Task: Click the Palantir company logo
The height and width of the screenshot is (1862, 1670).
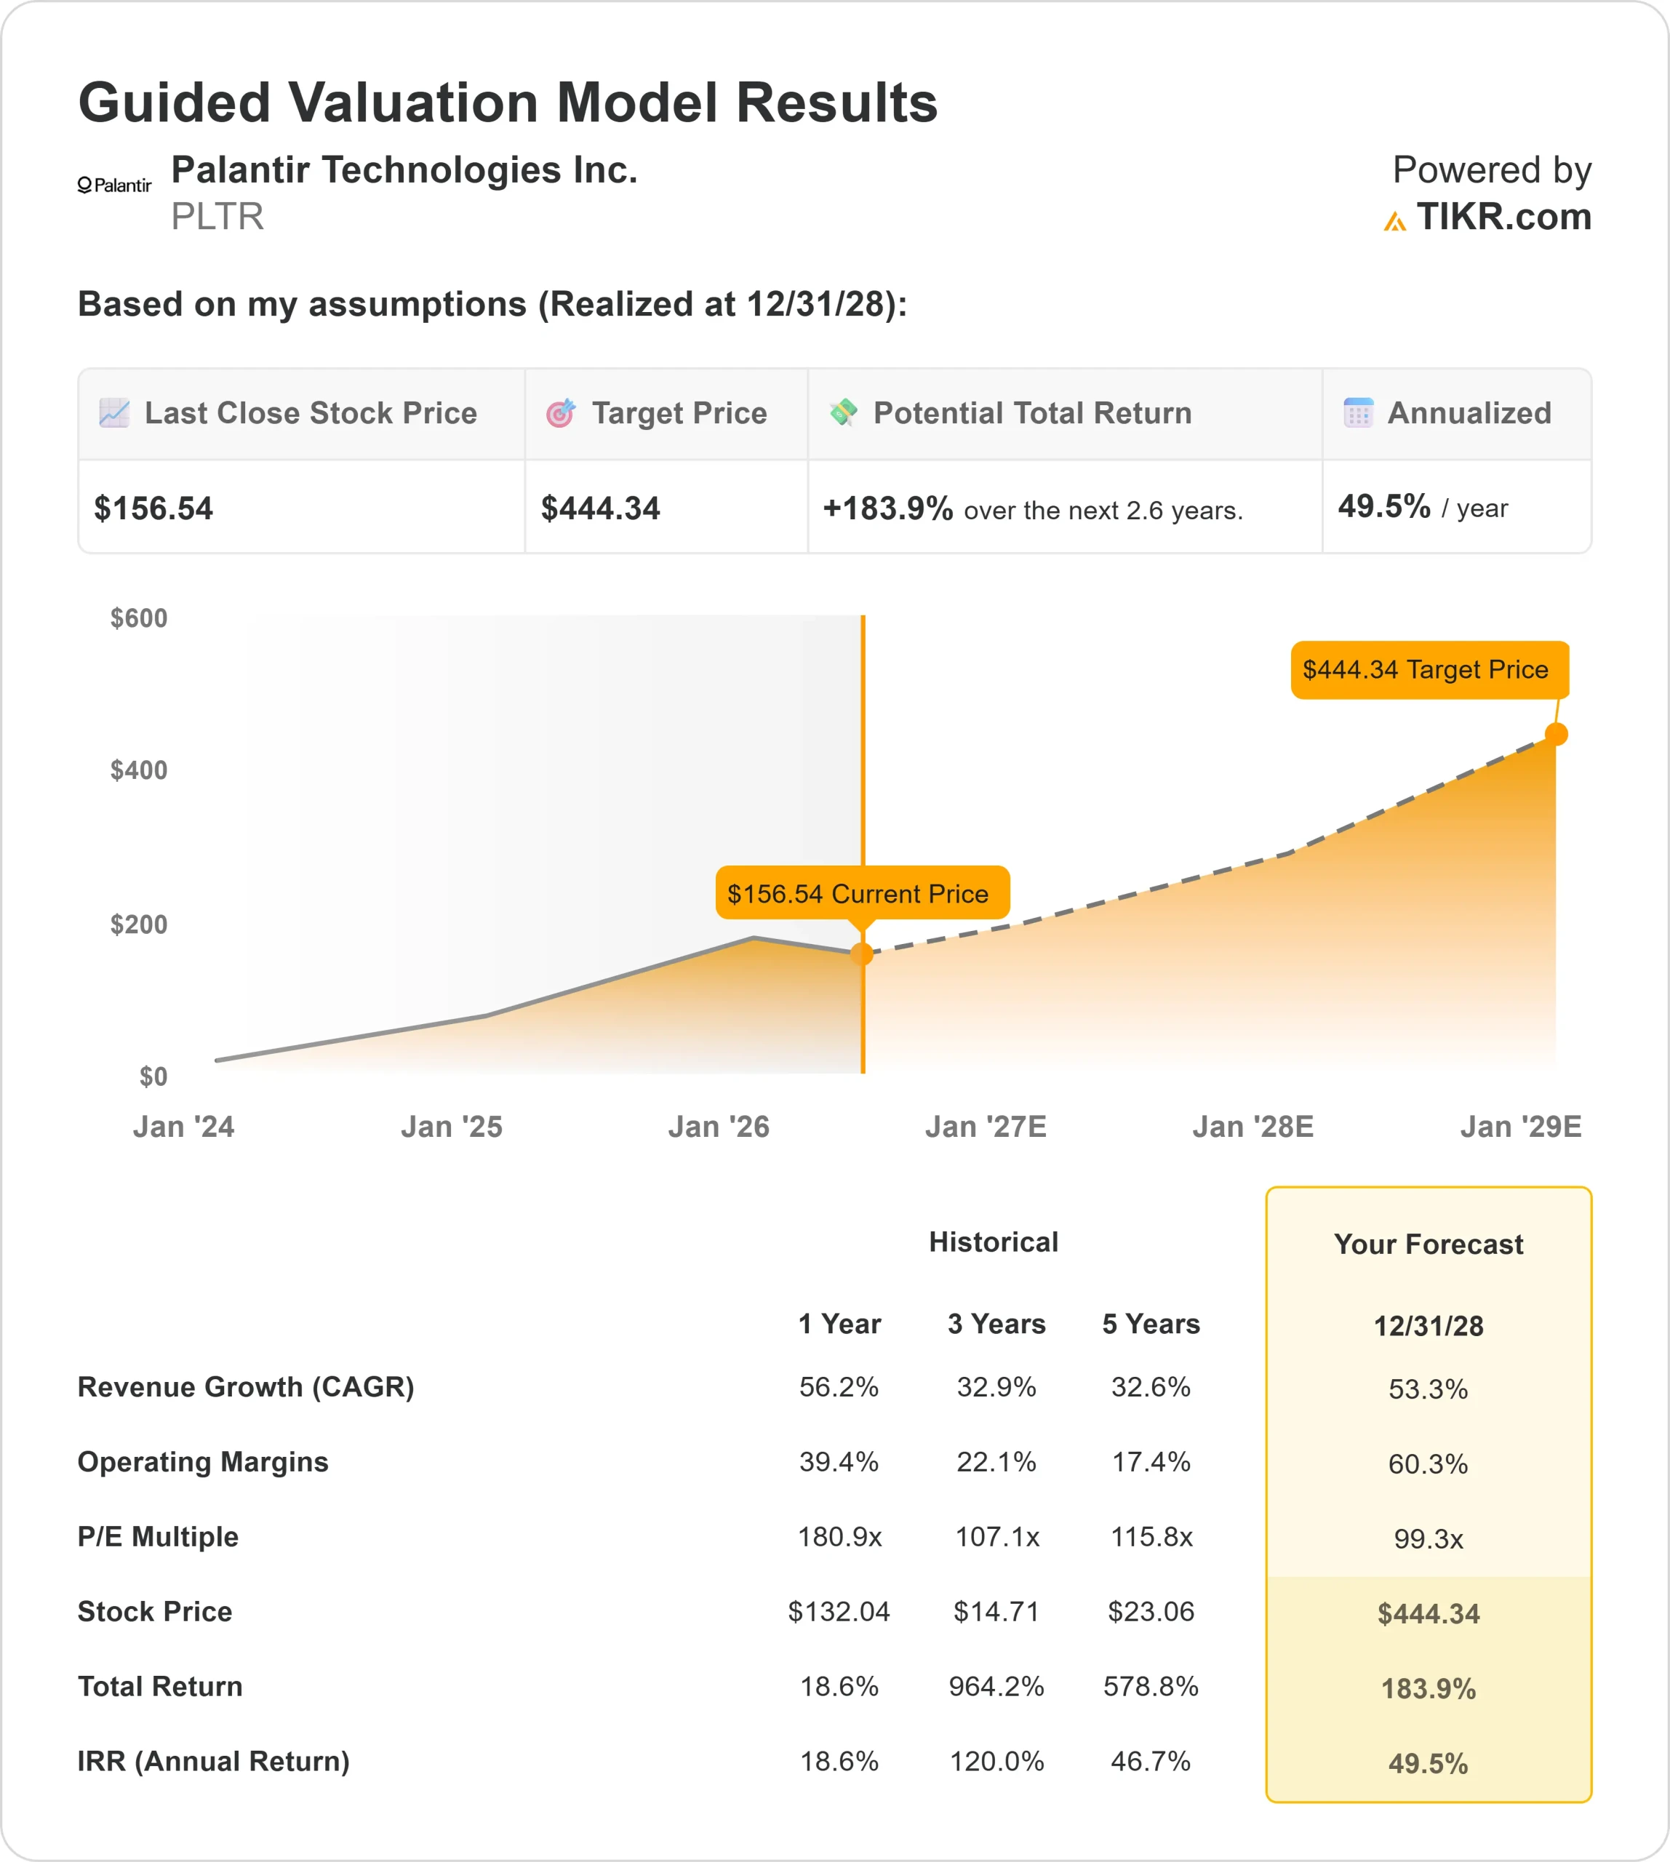Action: [x=115, y=185]
